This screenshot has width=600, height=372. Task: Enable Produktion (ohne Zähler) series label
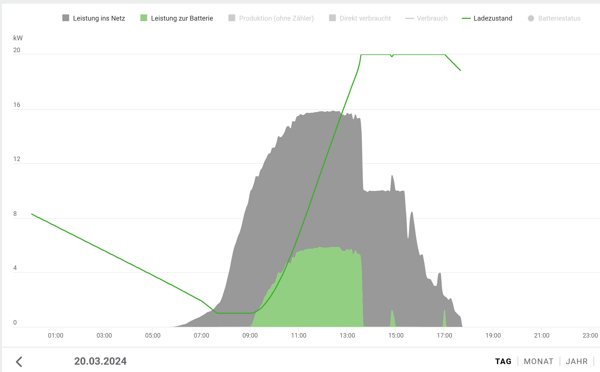tap(276, 18)
